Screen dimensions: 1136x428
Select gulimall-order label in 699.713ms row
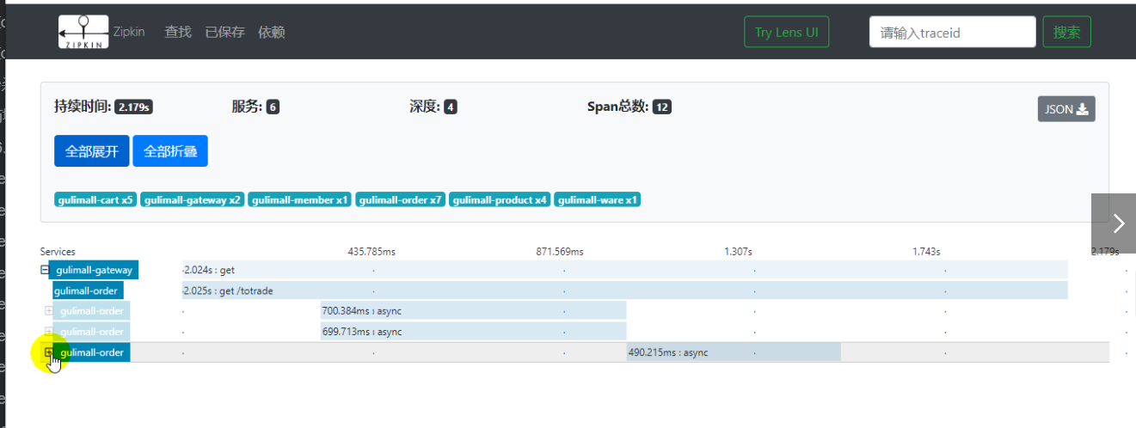tap(92, 332)
